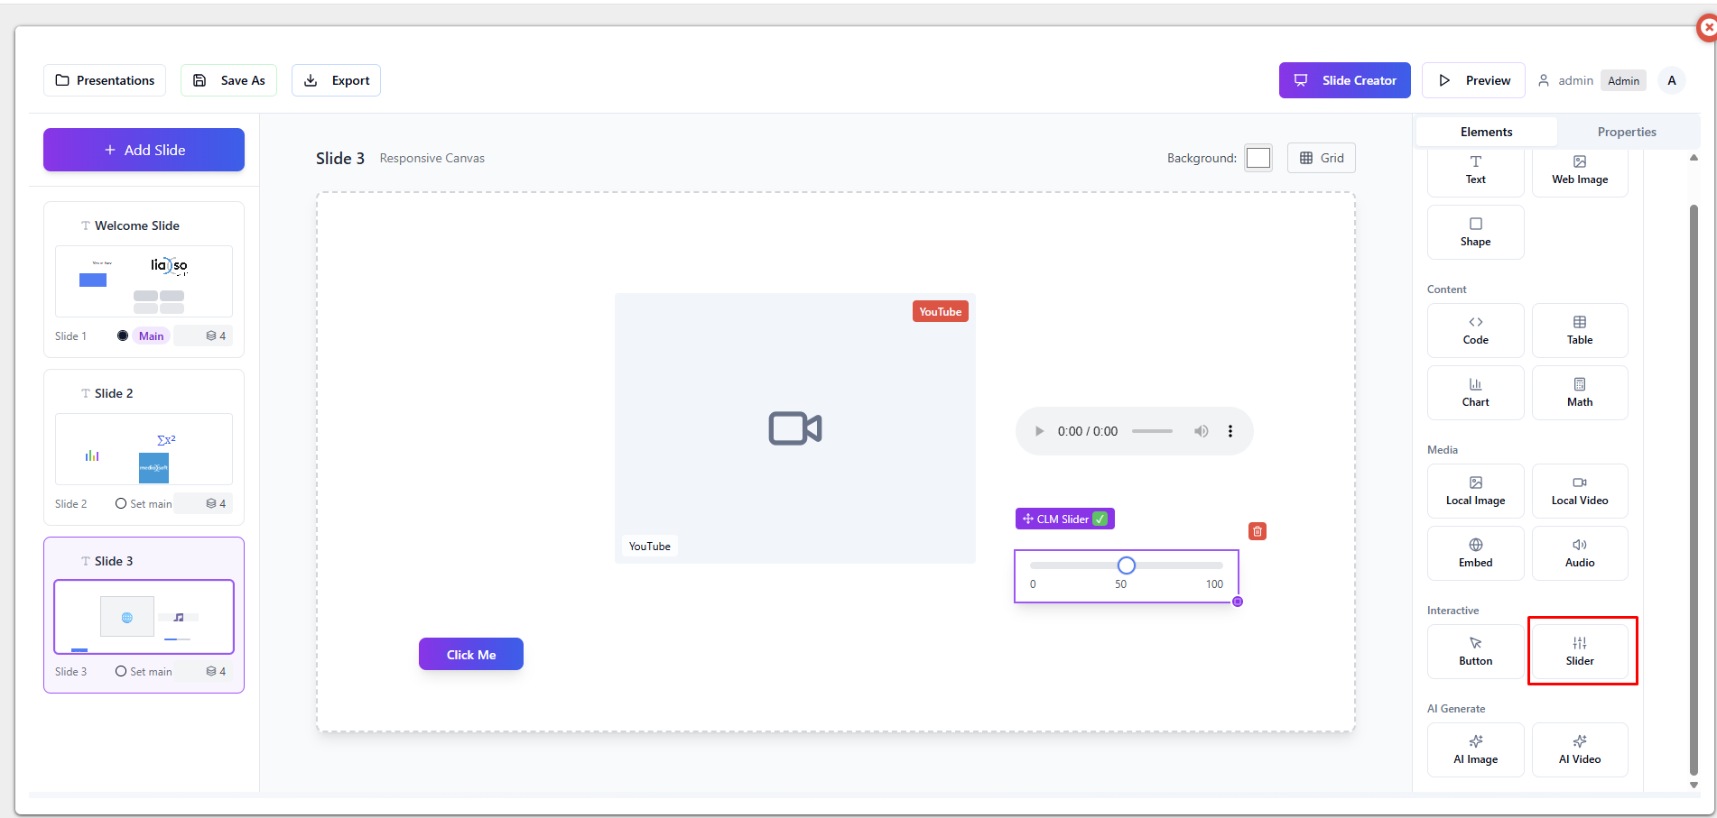The image size is (1717, 818).
Task: Insert a Math element
Action: pos(1579,392)
